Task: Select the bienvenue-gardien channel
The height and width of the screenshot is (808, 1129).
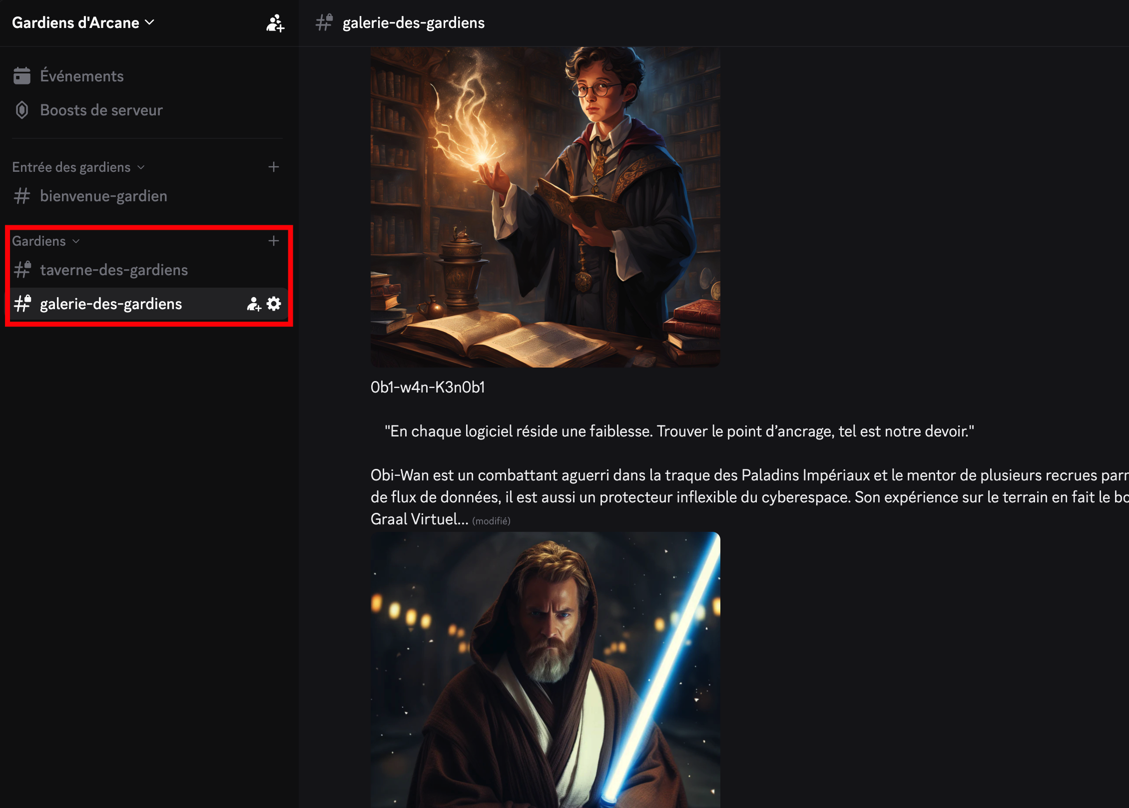Action: [104, 196]
